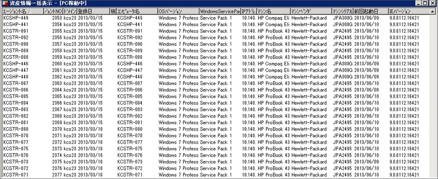Click the マシン名 column header
The height and width of the screenshot is (179, 438).
(x=274, y=12)
